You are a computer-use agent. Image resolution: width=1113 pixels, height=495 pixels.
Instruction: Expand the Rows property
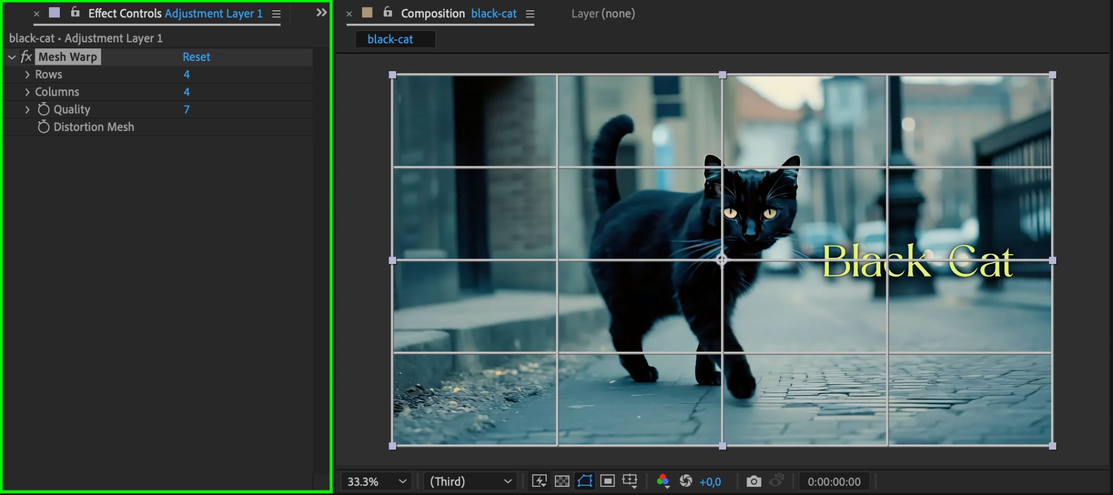[x=27, y=74]
